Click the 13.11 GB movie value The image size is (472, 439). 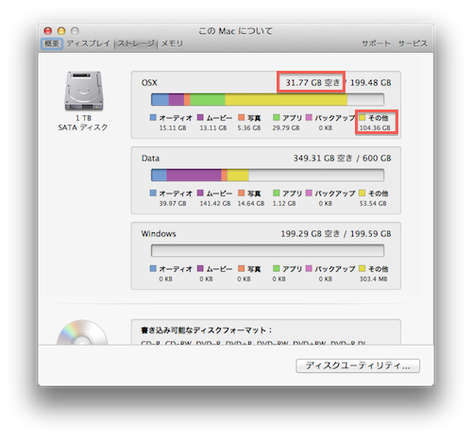click(x=213, y=128)
